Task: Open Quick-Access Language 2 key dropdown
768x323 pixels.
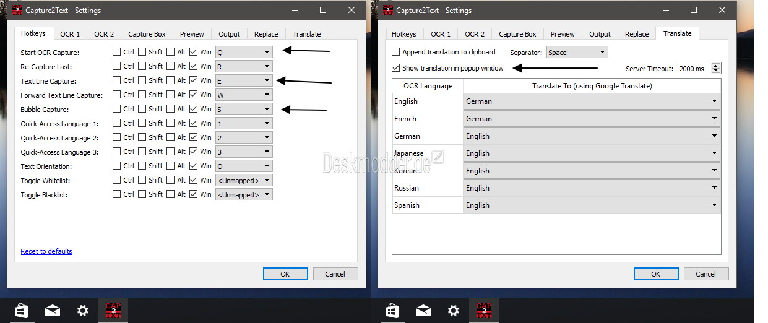Action: (244, 137)
